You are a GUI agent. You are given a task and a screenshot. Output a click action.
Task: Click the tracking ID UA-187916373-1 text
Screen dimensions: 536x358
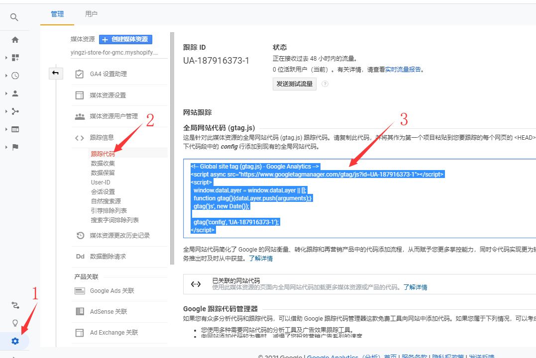tap(216, 61)
